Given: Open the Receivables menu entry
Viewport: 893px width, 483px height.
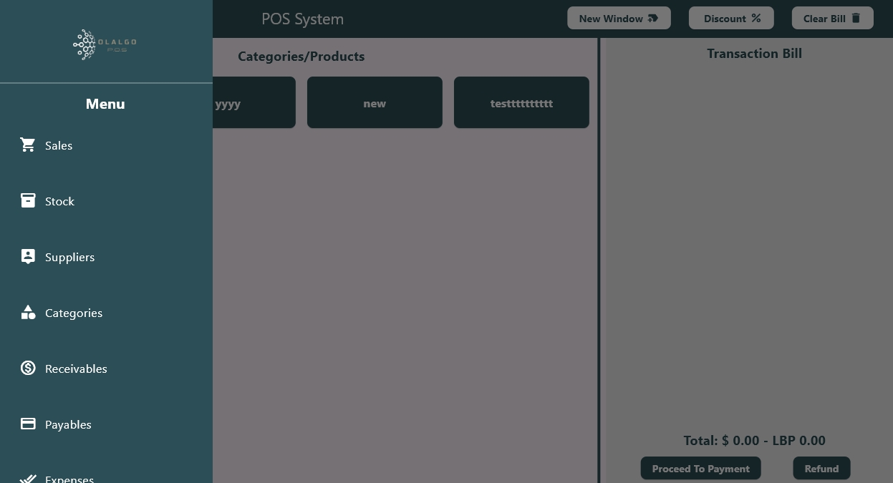Looking at the screenshot, I should (76, 369).
